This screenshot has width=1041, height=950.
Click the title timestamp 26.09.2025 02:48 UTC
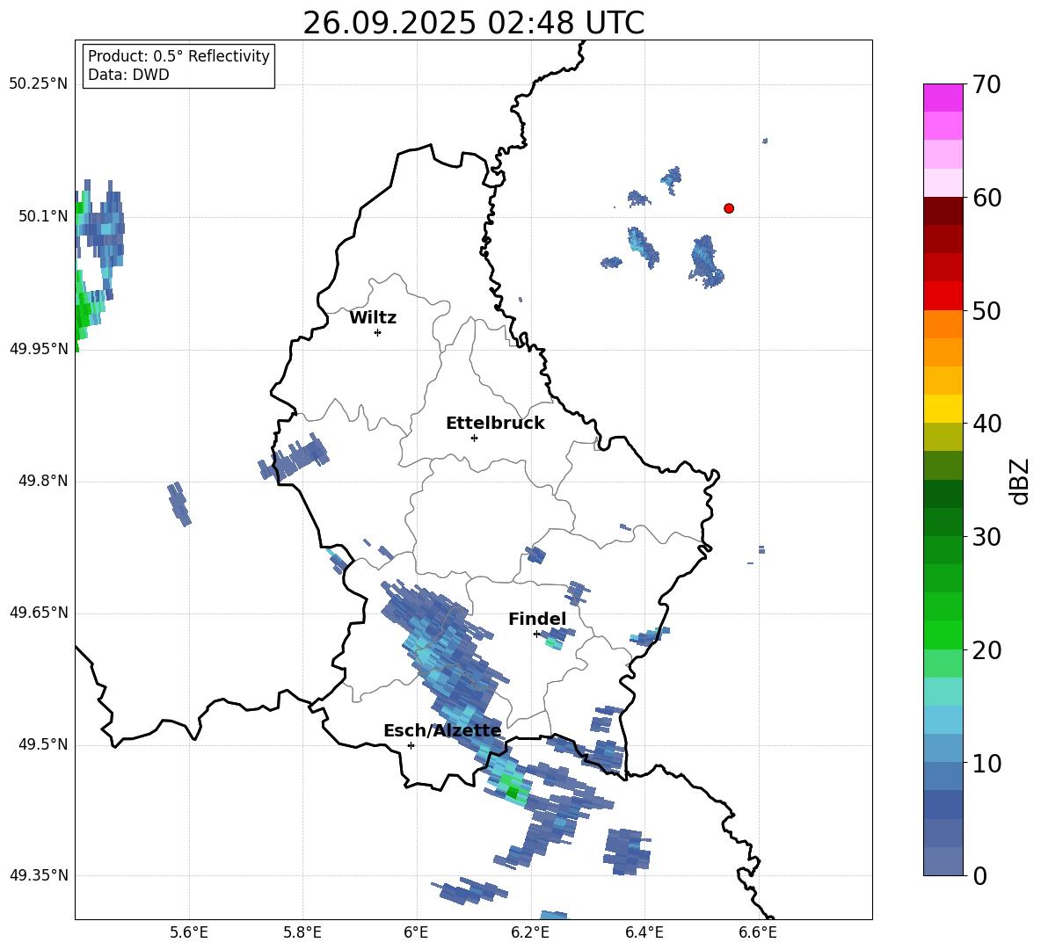tap(473, 23)
